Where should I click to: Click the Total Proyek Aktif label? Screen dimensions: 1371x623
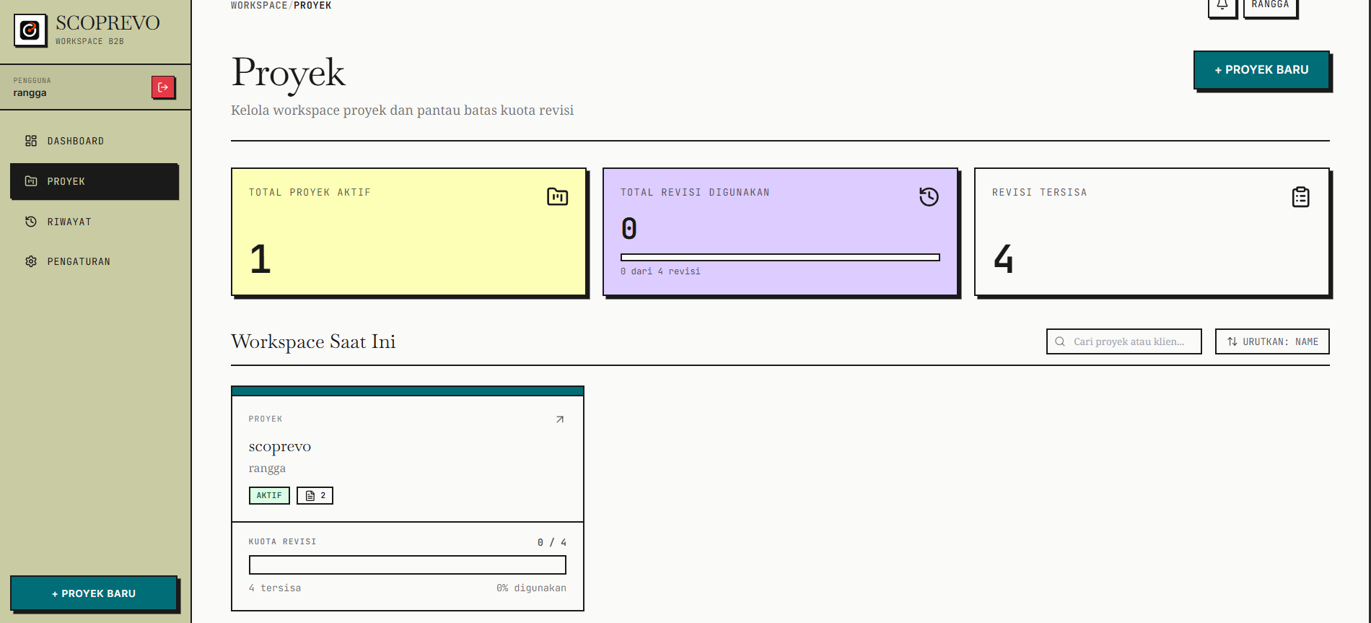[x=310, y=192]
